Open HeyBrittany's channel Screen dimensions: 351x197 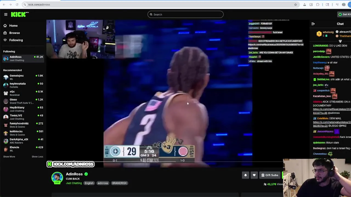[23, 109]
